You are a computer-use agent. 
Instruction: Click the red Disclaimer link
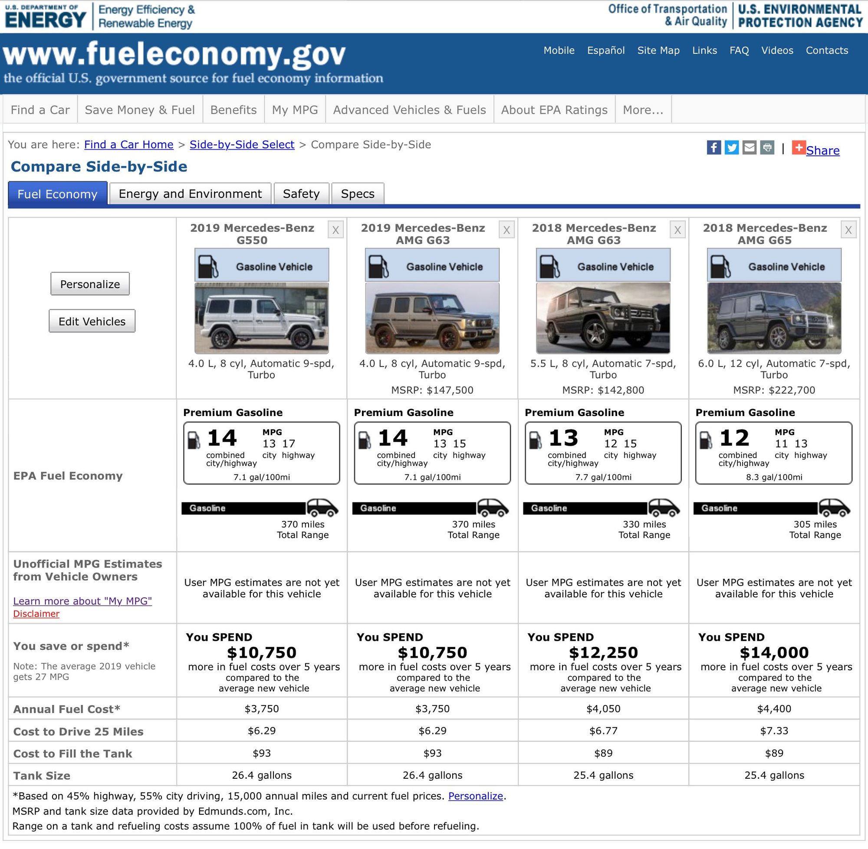click(36, 614)
